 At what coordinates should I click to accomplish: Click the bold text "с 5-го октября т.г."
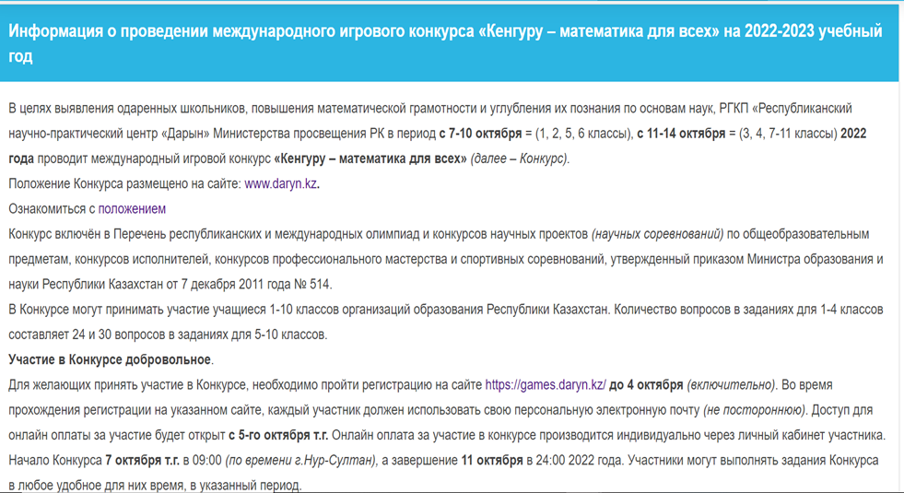278,435
